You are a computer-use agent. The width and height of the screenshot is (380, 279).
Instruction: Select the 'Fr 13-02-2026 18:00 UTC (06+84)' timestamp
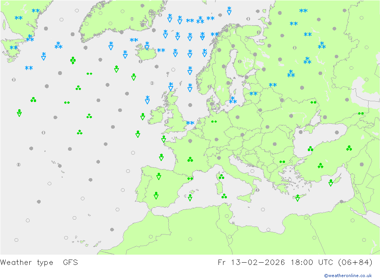tap(295, 263)
